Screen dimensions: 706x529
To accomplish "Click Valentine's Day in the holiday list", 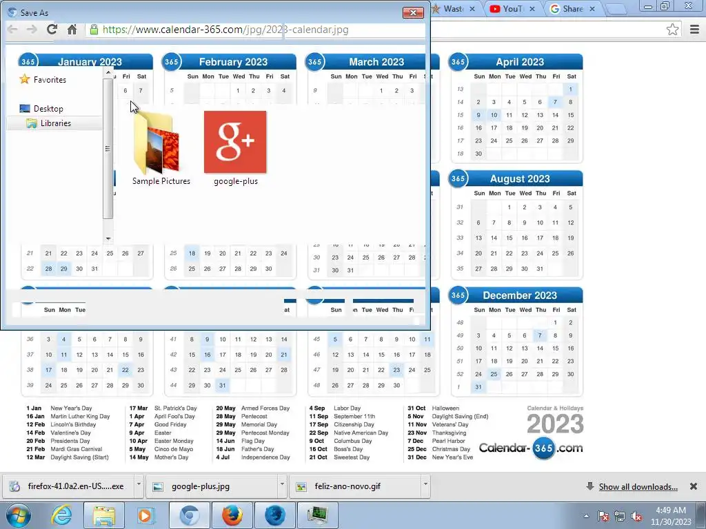I will point(71,433).
